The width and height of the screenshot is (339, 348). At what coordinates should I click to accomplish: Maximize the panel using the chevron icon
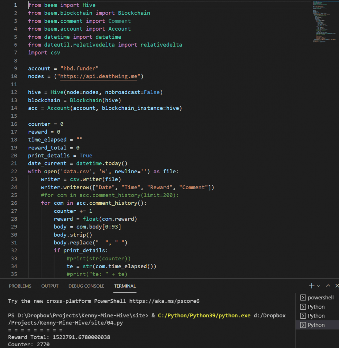click(328, 286)
